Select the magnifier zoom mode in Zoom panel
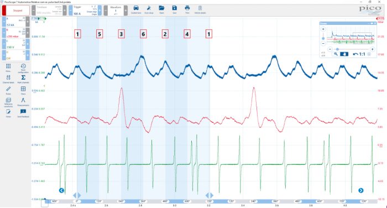The width and height of the screenshot is (387, 208). click(x=336, y=54)
